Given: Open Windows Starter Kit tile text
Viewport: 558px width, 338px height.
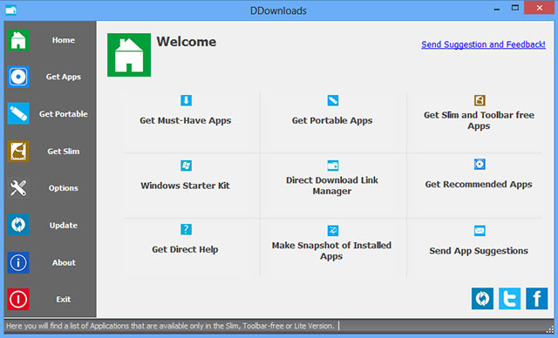Looking at the screenshot, I should 185,186.
